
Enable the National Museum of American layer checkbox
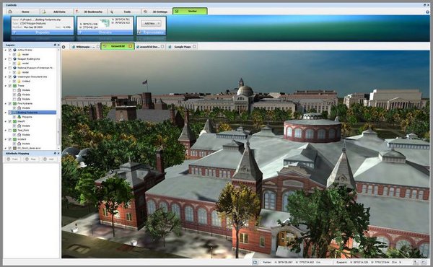(x=10, y=68)
